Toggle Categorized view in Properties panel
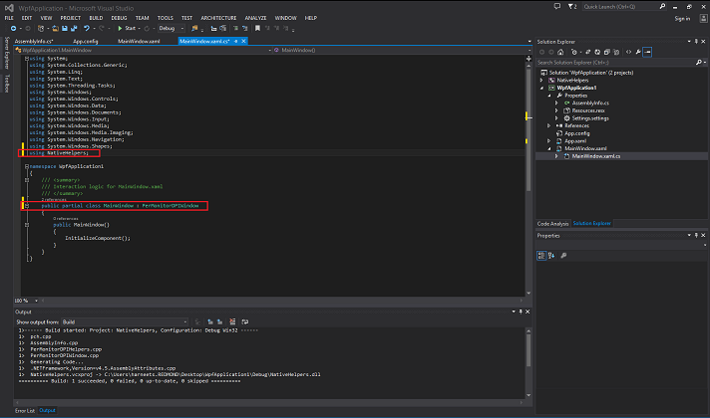The image size is (710, 418). 541,256
